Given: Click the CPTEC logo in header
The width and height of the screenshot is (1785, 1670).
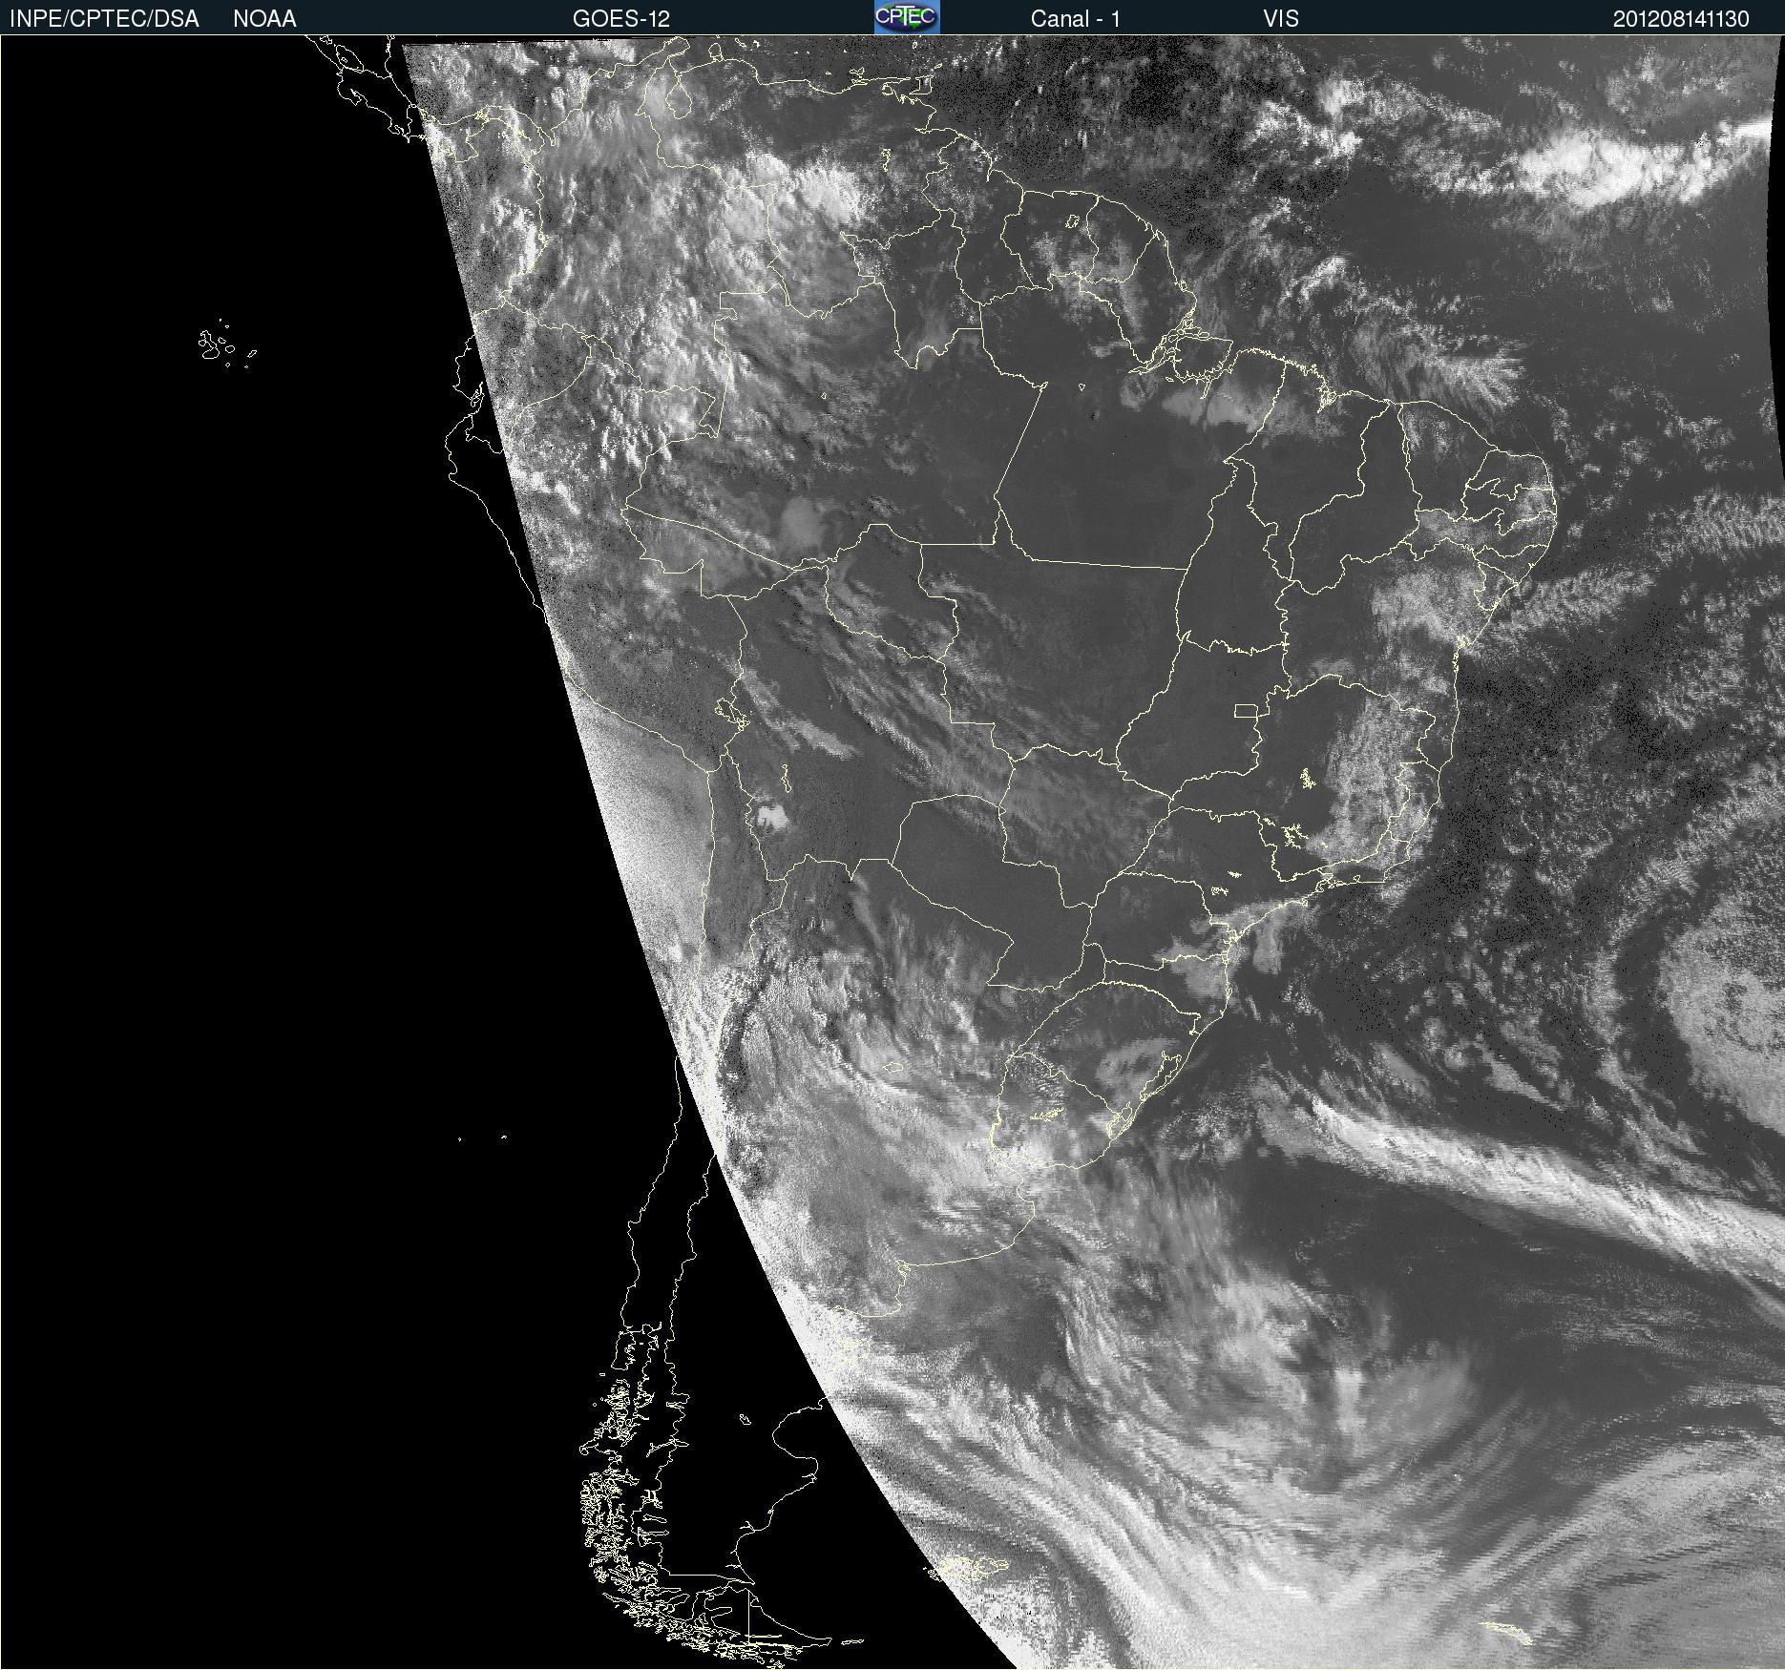Looking at the screenshot, I should tap(907, 17).
